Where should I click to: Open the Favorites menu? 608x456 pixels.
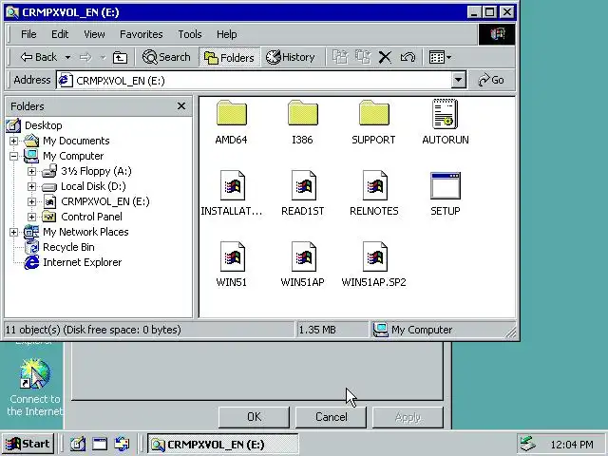(142, 34)
